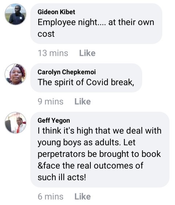The width and height of the screenshot is (175, 205).
Task: Click the word 'perpetrators' in Geff's comment
Action: click(x=61, y=154)
